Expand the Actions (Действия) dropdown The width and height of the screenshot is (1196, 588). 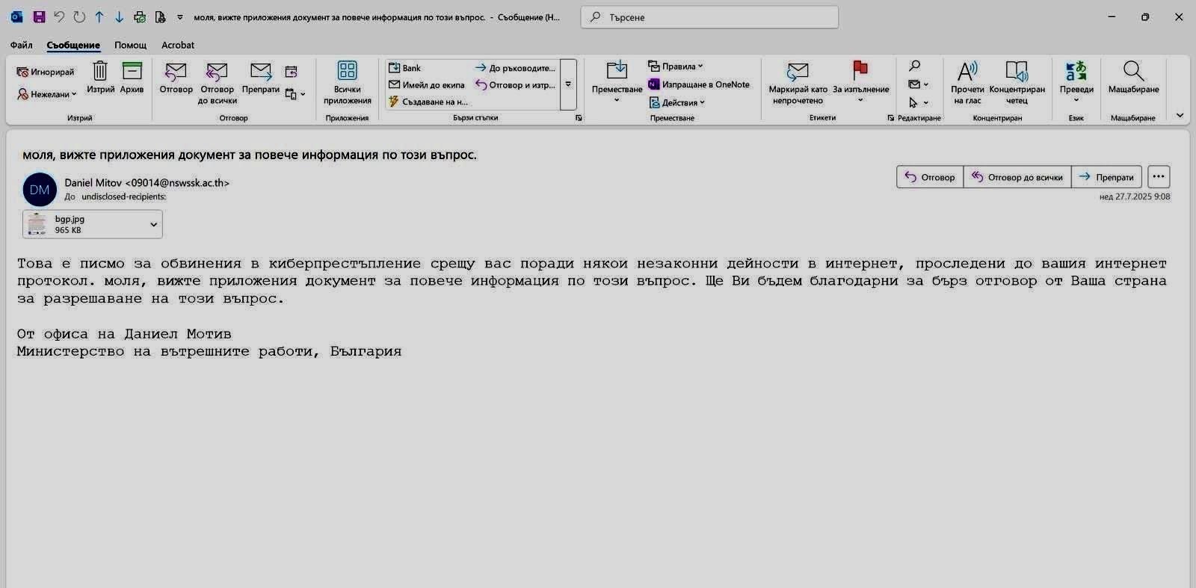tap(678, 102)
